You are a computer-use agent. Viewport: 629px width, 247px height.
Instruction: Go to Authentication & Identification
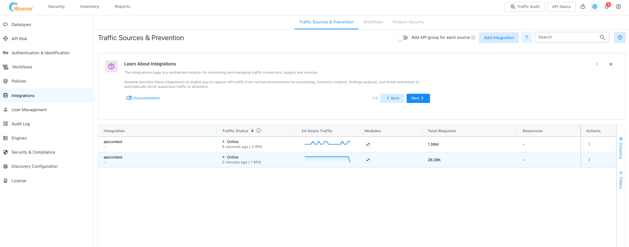click(x=40, y=53)
